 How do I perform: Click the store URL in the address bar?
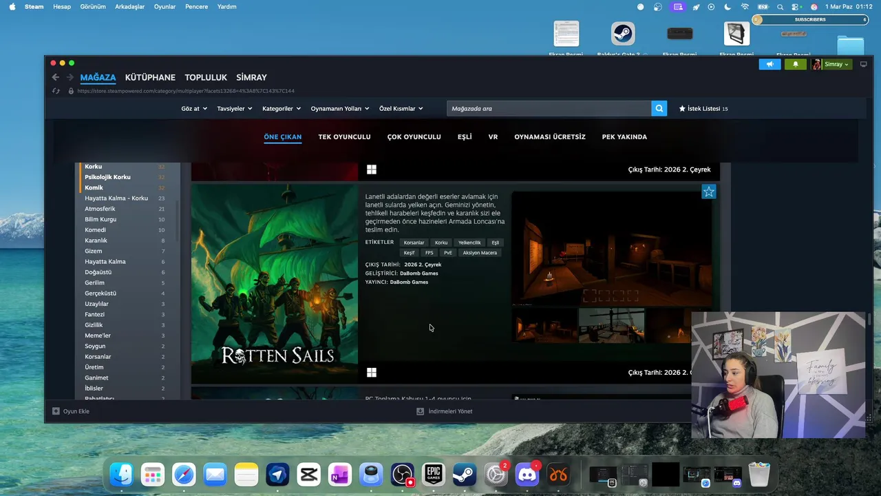[186, 91]
